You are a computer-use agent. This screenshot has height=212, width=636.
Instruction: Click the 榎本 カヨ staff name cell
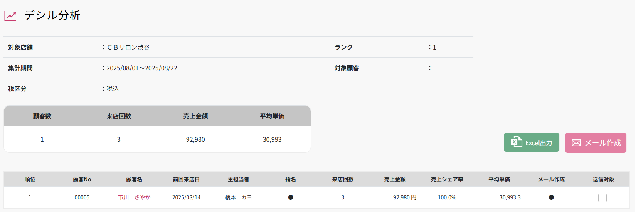[239, 197]
